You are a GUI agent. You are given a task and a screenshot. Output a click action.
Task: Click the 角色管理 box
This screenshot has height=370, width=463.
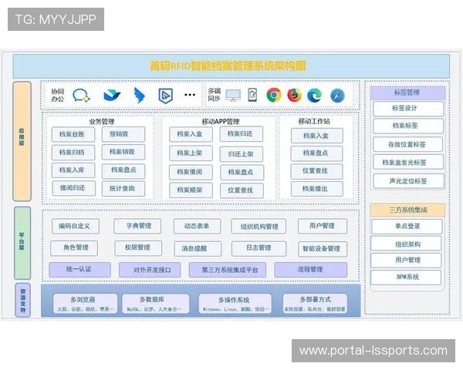[74, 248]
